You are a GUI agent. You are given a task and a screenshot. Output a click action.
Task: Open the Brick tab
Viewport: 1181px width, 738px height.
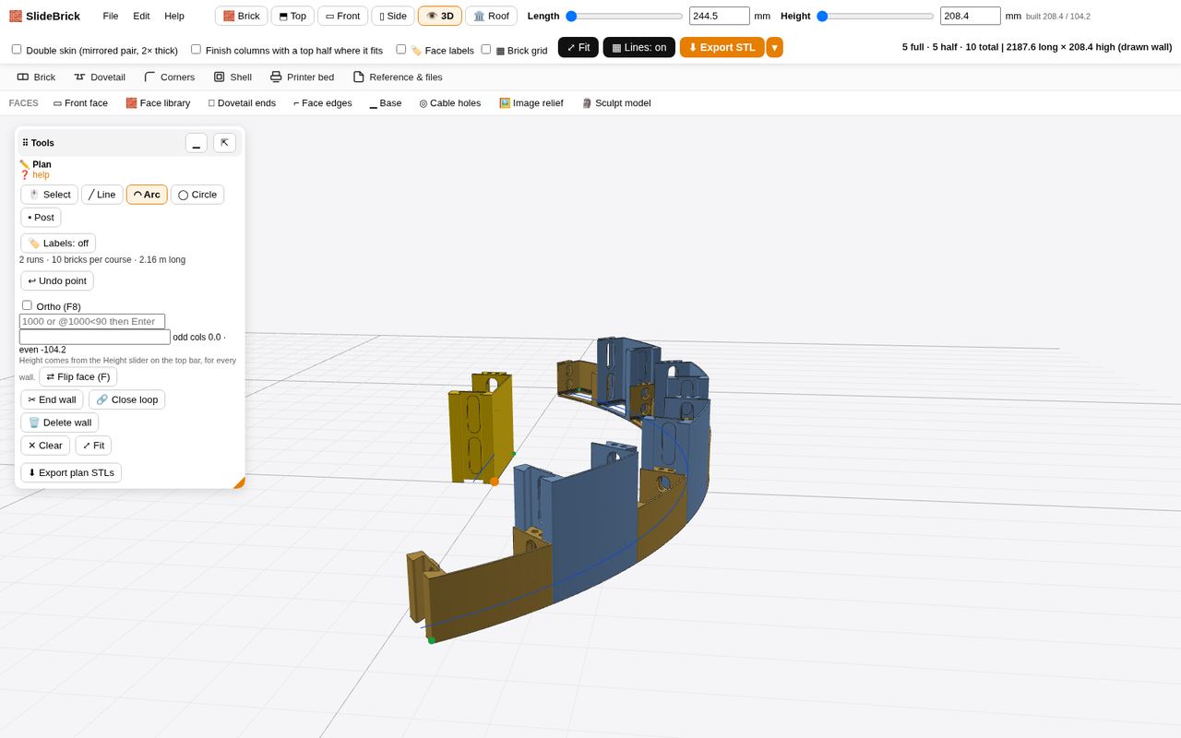(x=36, y=77)
